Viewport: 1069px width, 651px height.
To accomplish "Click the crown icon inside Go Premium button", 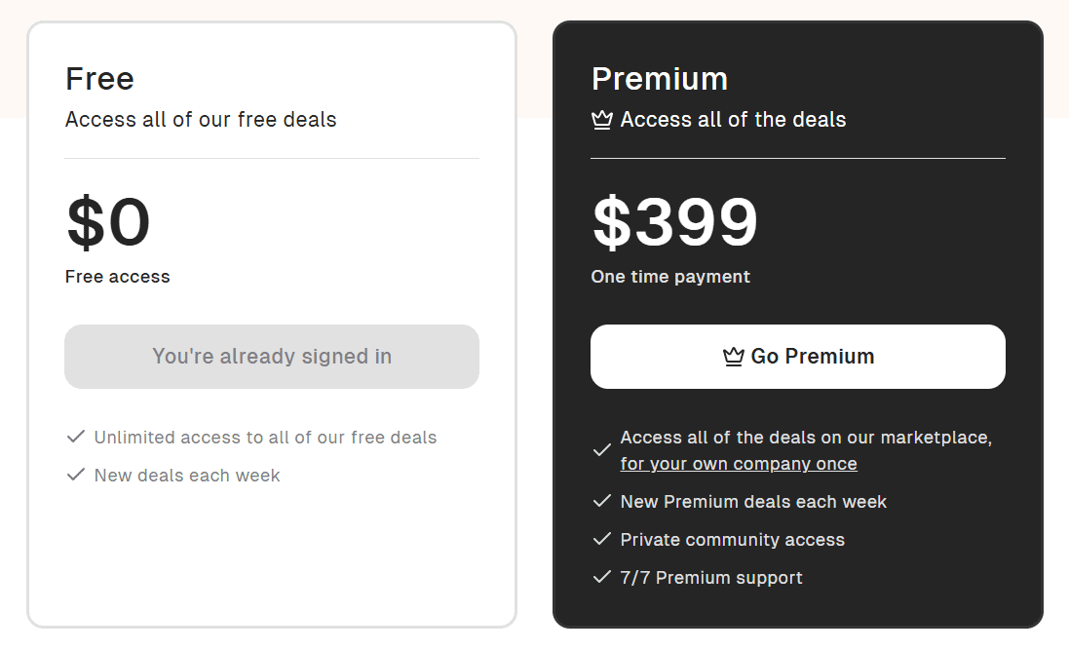I will [734, 357].
